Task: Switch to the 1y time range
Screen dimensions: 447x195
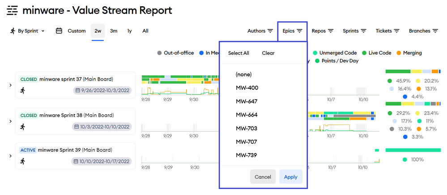Action: tap(129, 31)
